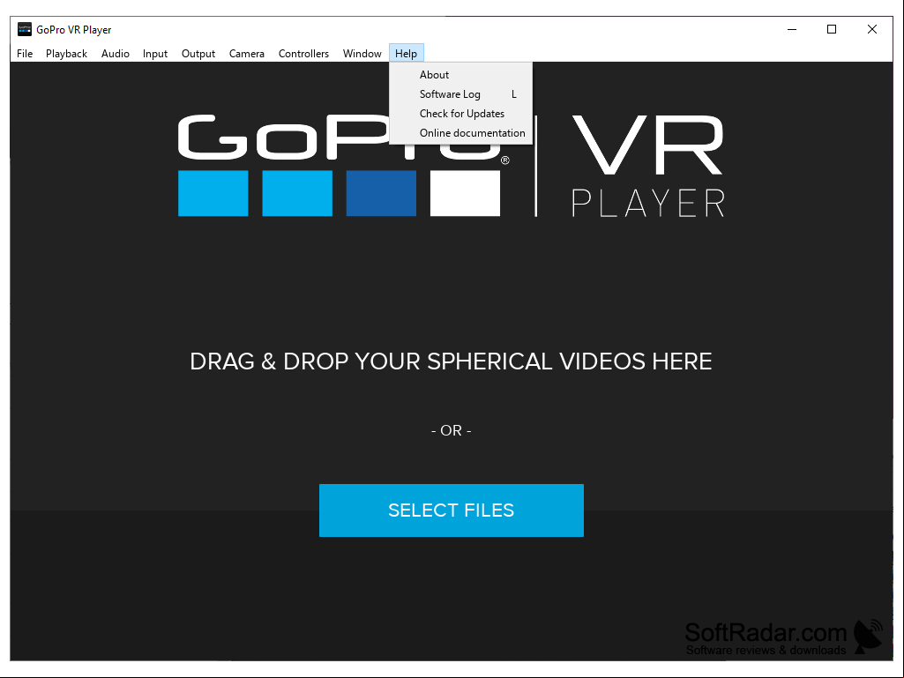This screenshot has width=904, height=678.
Task: Close the open Help menu
Action: pyautogui.click(x=407, y=54)
